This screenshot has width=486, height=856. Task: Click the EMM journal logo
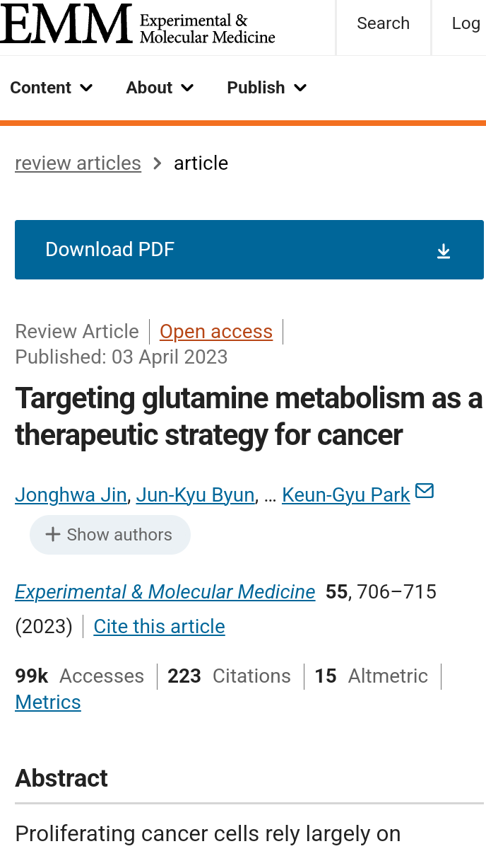pyautogui.click(x=138, y=25)
